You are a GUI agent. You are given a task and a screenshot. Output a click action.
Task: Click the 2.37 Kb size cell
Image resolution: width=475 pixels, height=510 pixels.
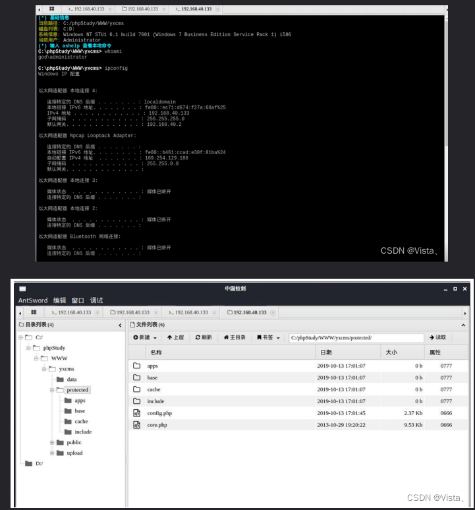click(x=413, y=413)
